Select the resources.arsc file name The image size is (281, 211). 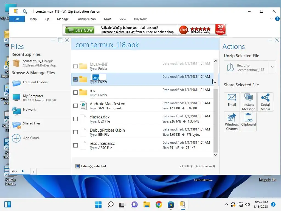[102, 143]
